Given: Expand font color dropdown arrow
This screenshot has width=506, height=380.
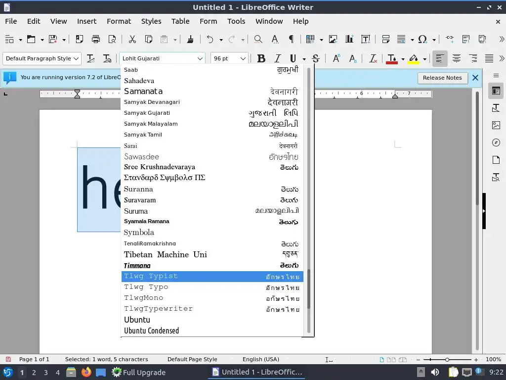Looking at the screenshot, I should point(403,59).
